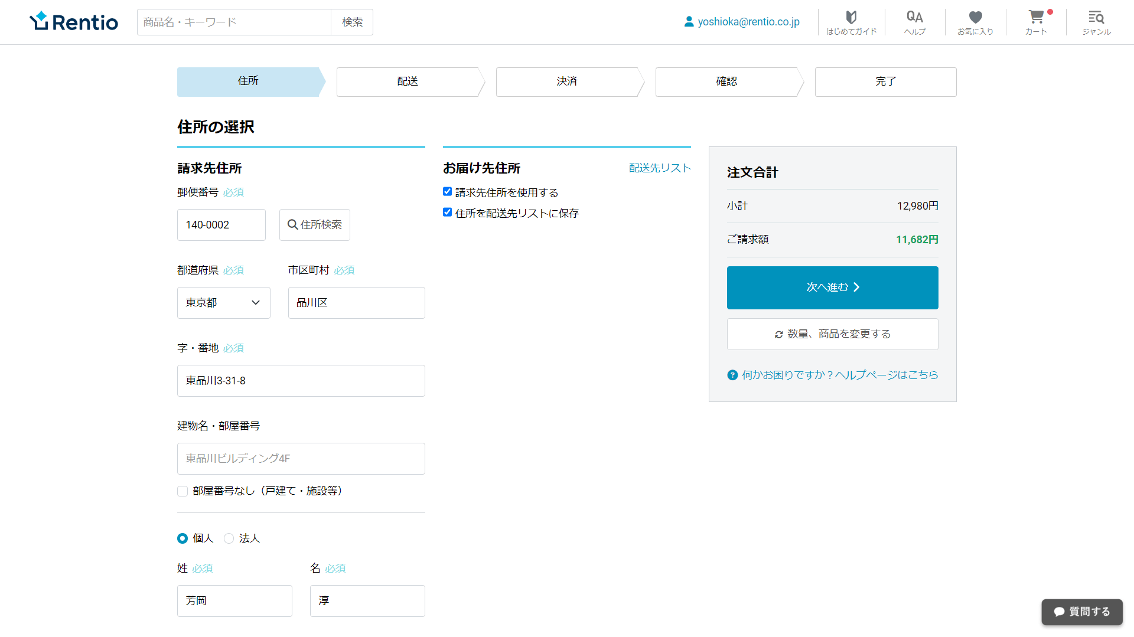1134x637 pixels.
Task: Click the 次へ進む proceed button
Action: 833,288
